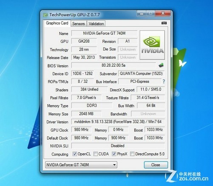Click the Die Size field showing Unknown
The image size is (213, 186).
pyautogui.click(x=128, y=49)
